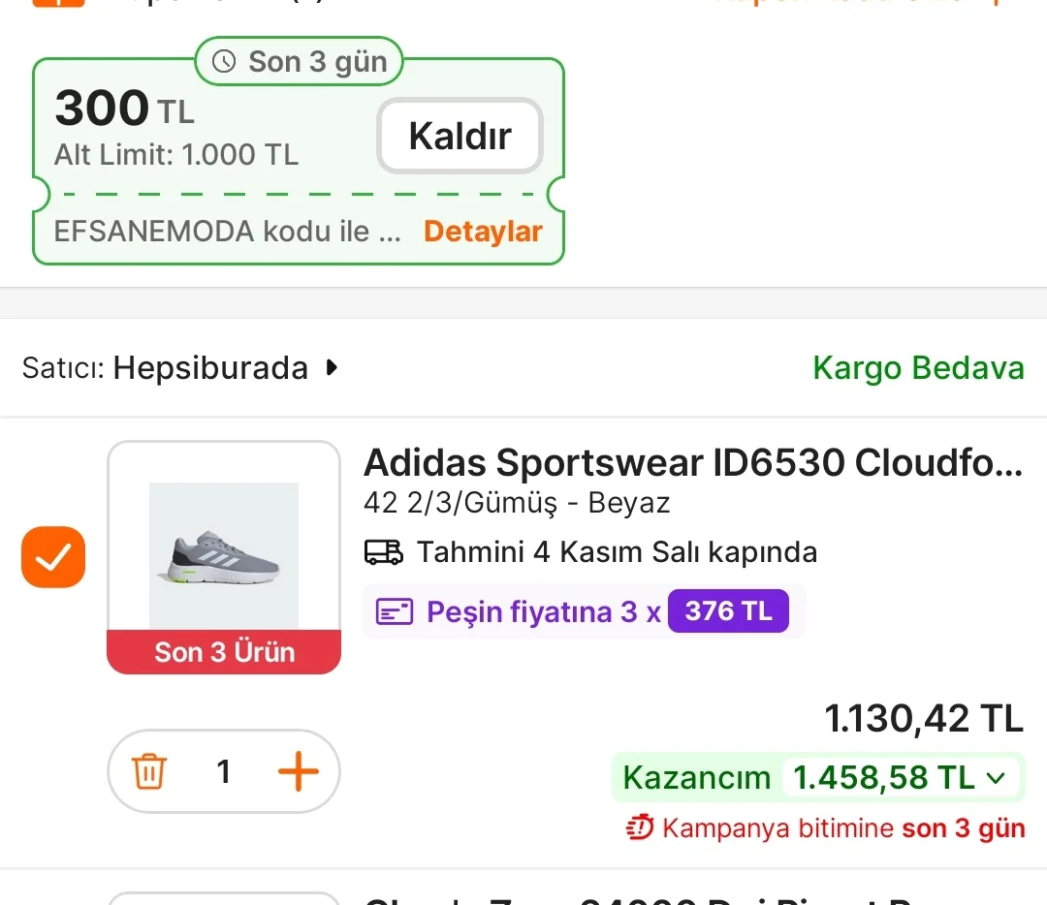Click the quantity number field
The width and height of the screenshot is (1047, 905).
click(x=224, y=772)
